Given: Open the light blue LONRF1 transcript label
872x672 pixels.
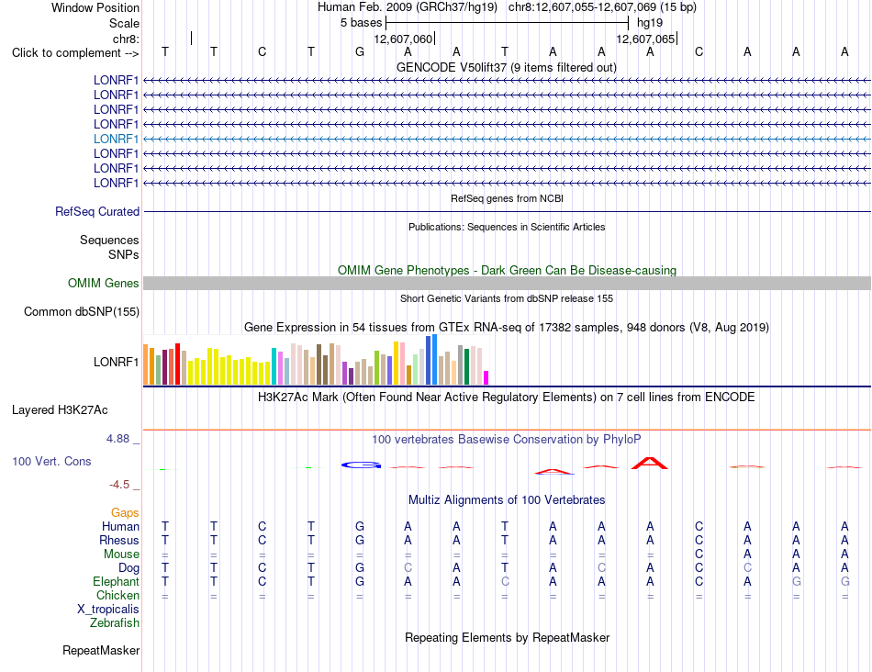Looking at the screenshot, I should coord(116,139).
